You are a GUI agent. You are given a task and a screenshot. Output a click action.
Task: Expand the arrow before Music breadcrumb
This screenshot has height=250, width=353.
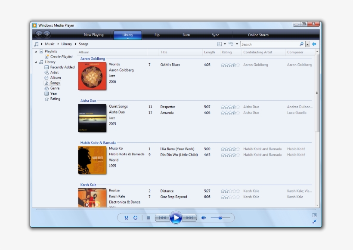[x=42, y=44]
